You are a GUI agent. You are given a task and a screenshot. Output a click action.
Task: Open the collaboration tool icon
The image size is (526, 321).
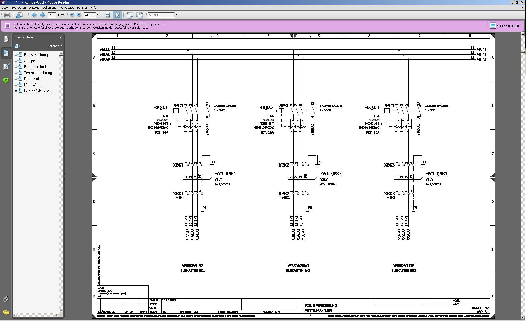click(x=19, y=15)
